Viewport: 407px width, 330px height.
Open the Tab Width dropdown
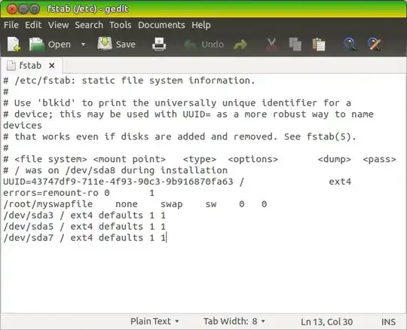point(234,322)
